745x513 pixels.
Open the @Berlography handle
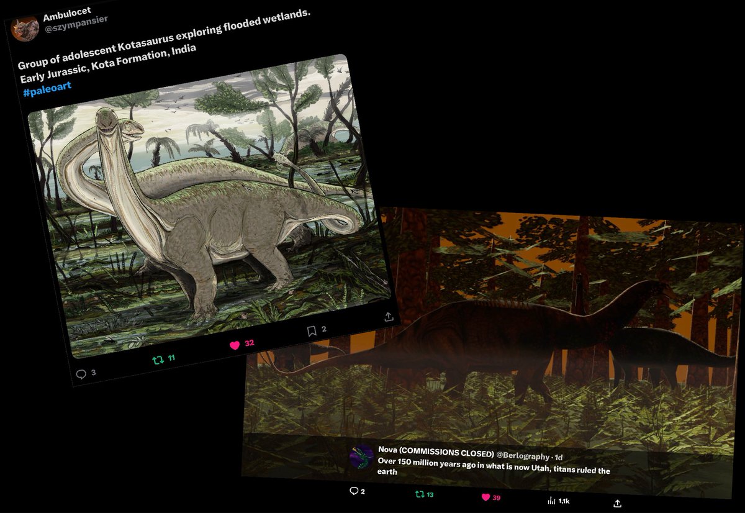pos(525,455)
